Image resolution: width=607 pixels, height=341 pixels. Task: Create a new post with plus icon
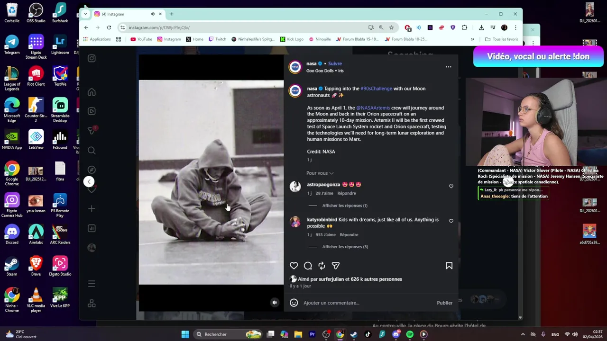click(92, 208)
